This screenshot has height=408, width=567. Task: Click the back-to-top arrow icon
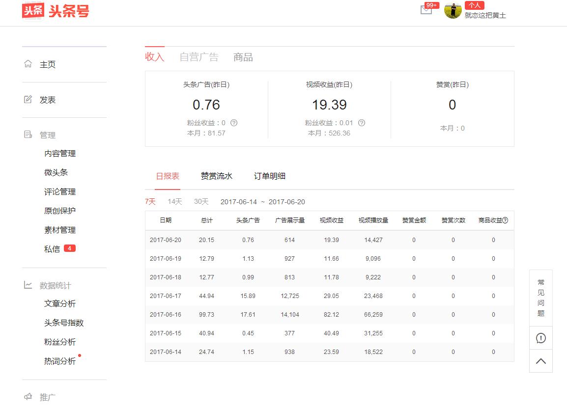tap(540, 361)
